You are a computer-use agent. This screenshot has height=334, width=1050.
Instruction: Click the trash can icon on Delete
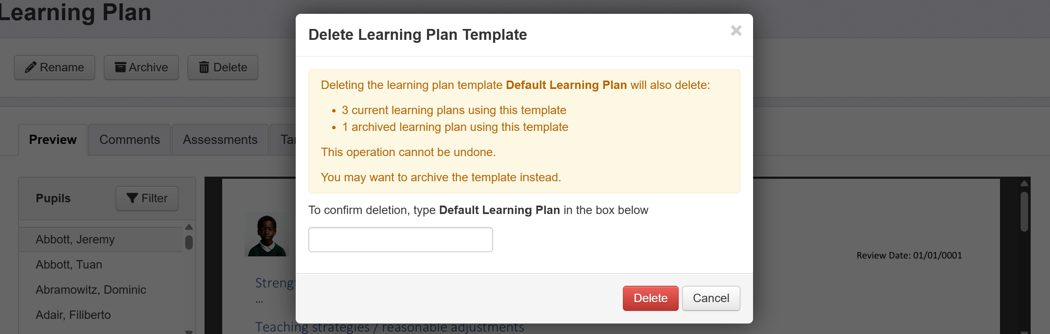pos(204,67)
